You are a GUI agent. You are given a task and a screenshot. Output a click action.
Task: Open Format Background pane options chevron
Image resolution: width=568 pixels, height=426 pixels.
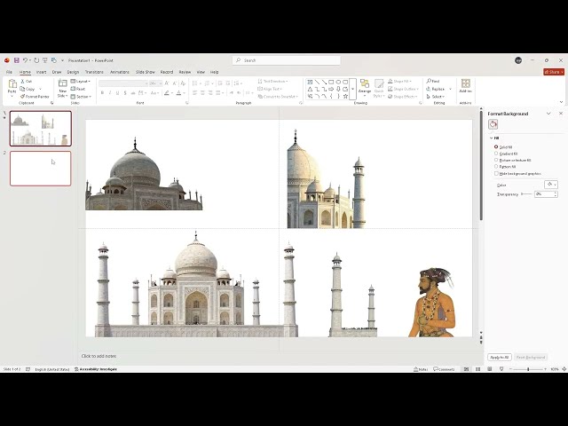548,114
